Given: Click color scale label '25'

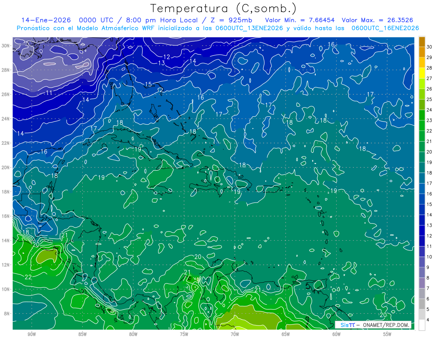Looking at the screenshot, I should pos(429,99).
